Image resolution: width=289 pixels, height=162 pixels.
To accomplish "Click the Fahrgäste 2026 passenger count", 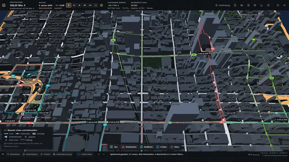I will coord(134,6).
